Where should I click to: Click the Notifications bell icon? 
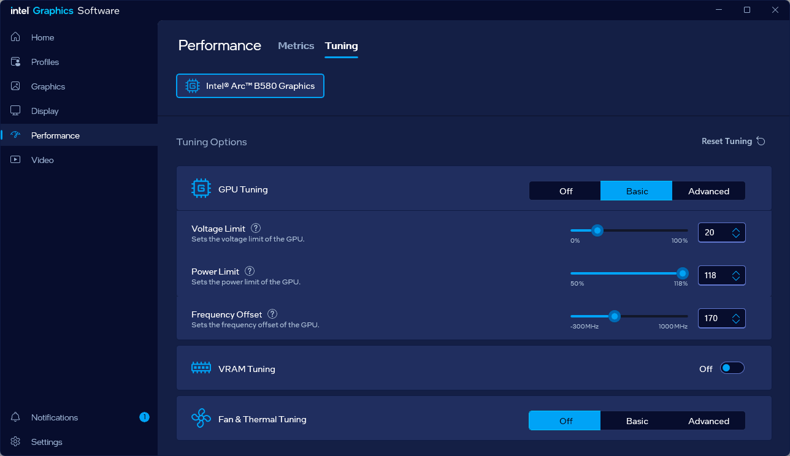click(16, 417)
